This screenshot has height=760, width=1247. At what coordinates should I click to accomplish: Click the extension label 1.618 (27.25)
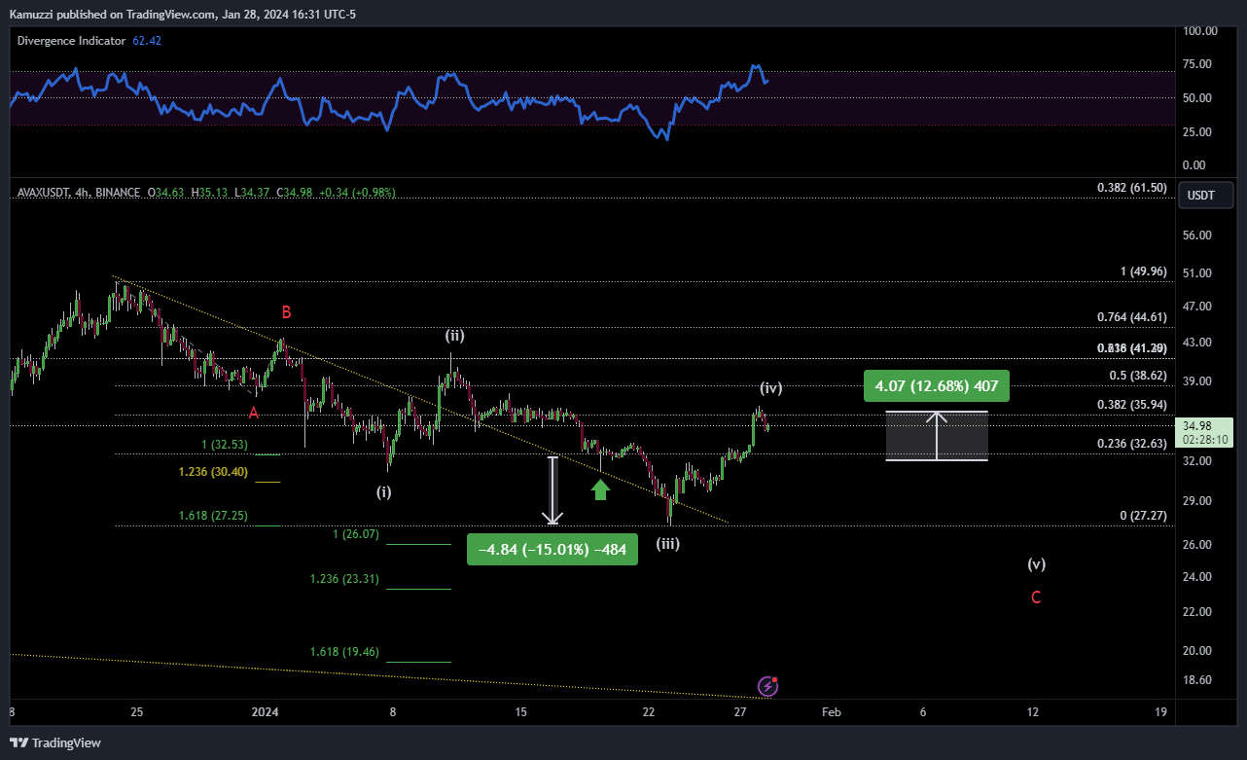tap(213, 516)
